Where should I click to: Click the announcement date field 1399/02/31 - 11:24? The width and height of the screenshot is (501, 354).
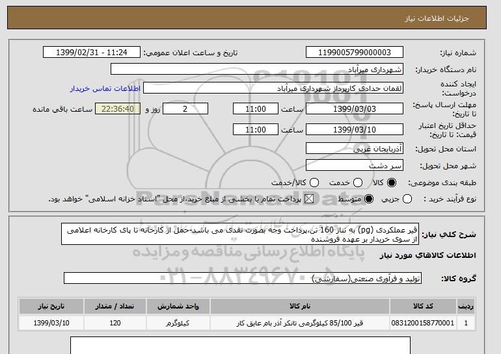[x=92, y=53]
